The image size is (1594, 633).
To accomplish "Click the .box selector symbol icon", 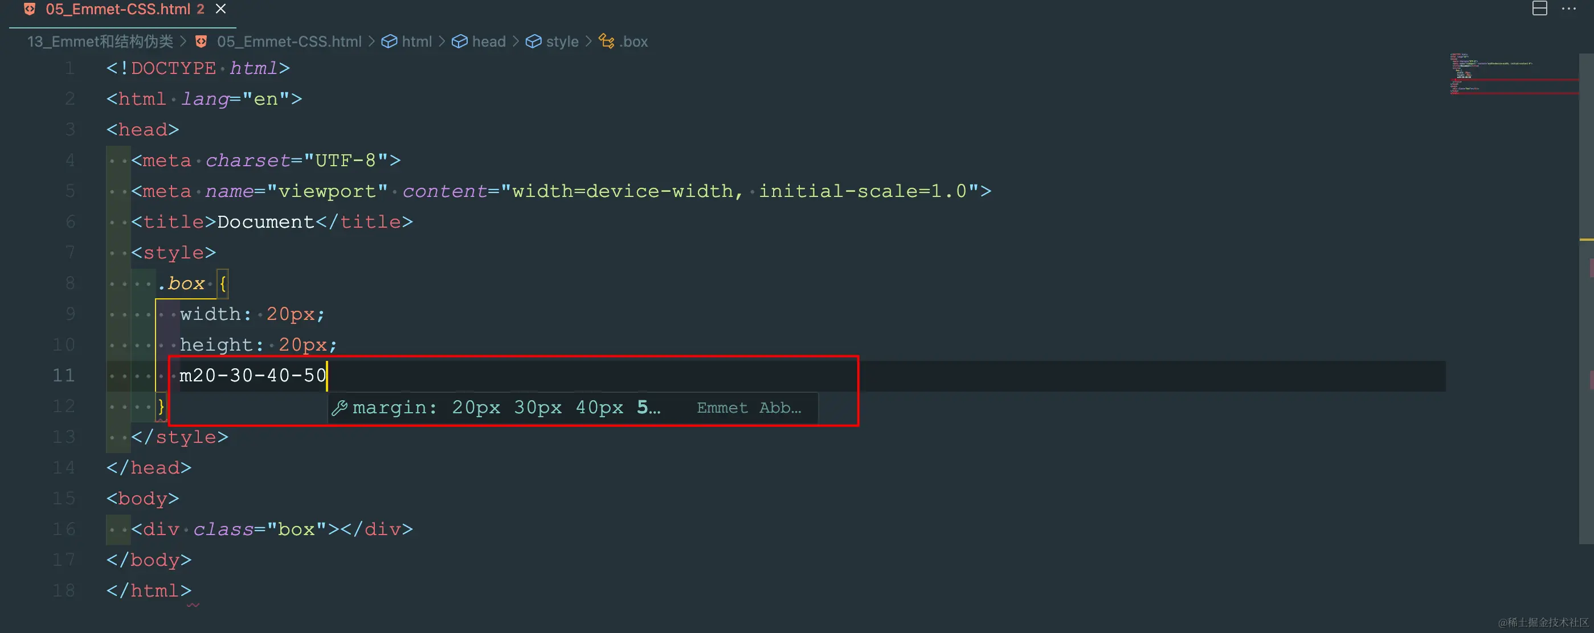I will pos(606,42).
